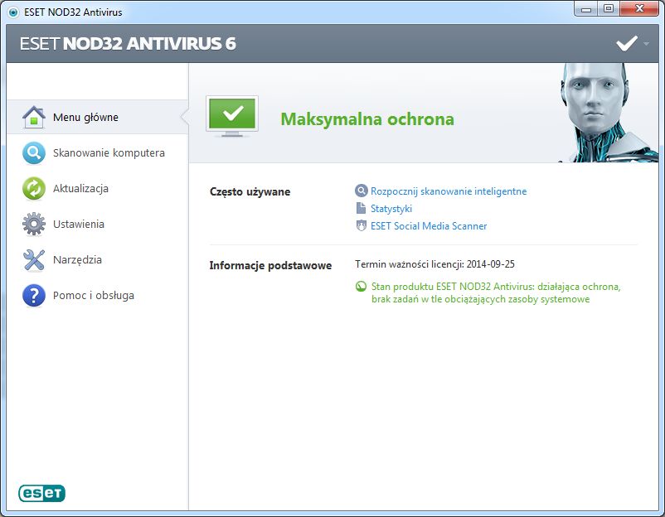Screen dimensions: 665x517
Task: Click the magnifier icon beside Rozpocznij skanowanie inteligentne
Action: pyautogui.click(x=361, y=191)
